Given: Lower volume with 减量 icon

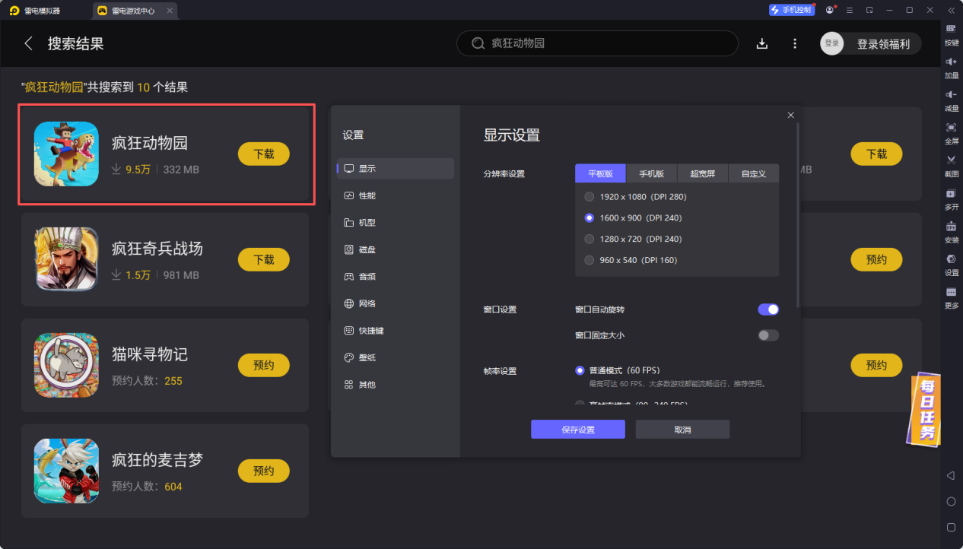Looking at the screenshot, I should (951, 100).
